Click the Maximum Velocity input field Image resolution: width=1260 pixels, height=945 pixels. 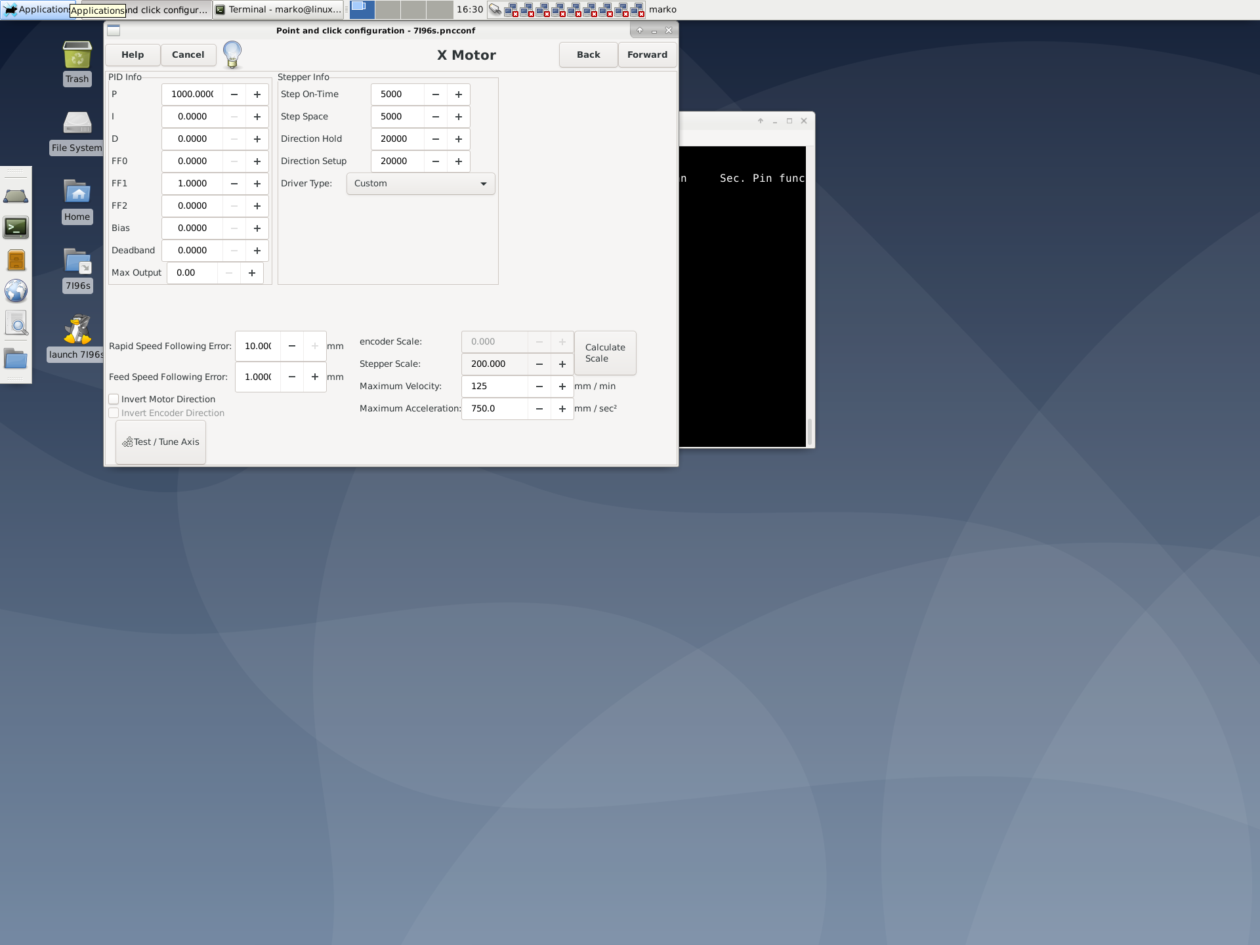tap(495, 387)
